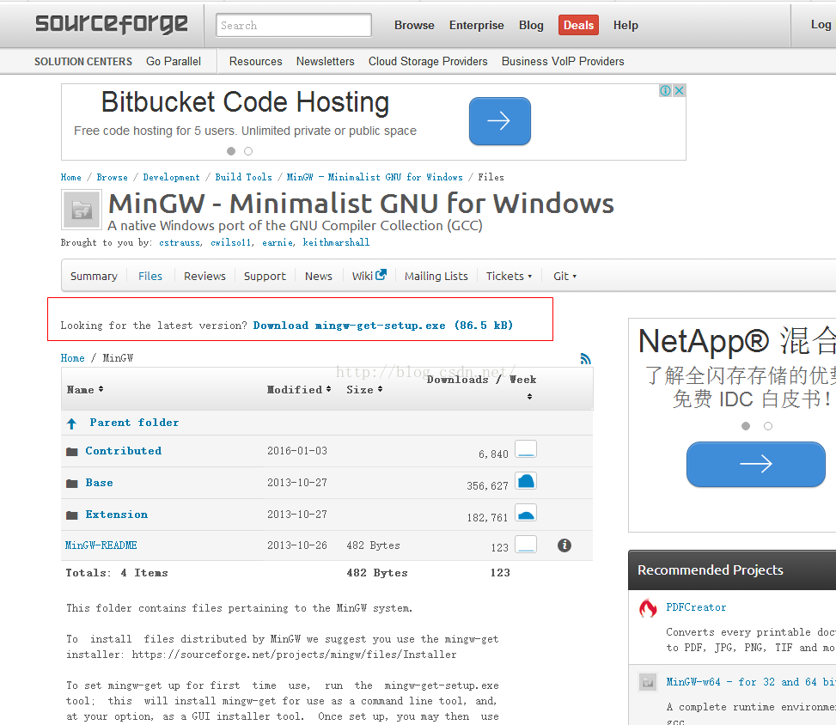The image size is (836, 725).
Task: Select second dot in NetApp ad carousel
Action: click(x=768, y=426)
